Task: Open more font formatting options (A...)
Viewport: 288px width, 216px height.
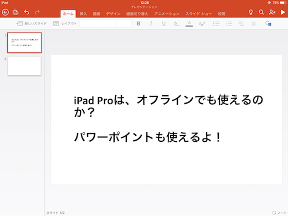Action: [x=176, y=24]
